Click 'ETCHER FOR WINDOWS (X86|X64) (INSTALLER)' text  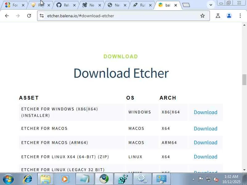pyautogui.click(x=60, y=112)
